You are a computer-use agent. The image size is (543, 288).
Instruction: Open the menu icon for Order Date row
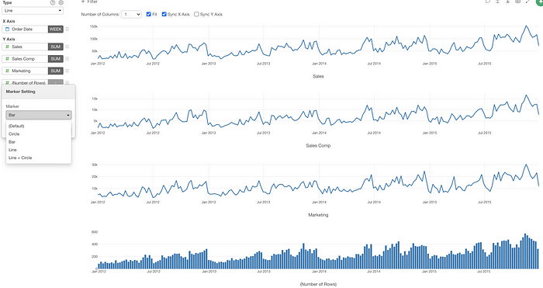(x=67, y=29)
